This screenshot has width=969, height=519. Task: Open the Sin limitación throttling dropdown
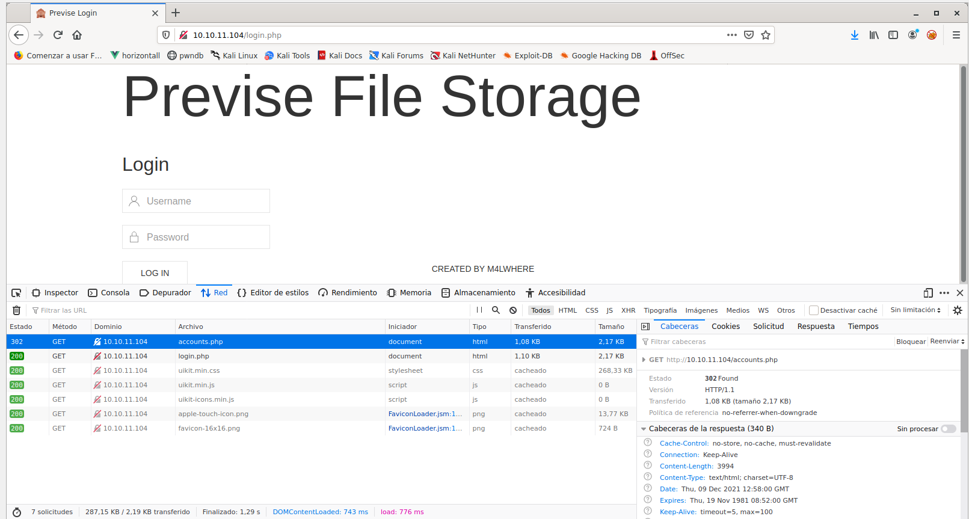[x=915, y=310]
